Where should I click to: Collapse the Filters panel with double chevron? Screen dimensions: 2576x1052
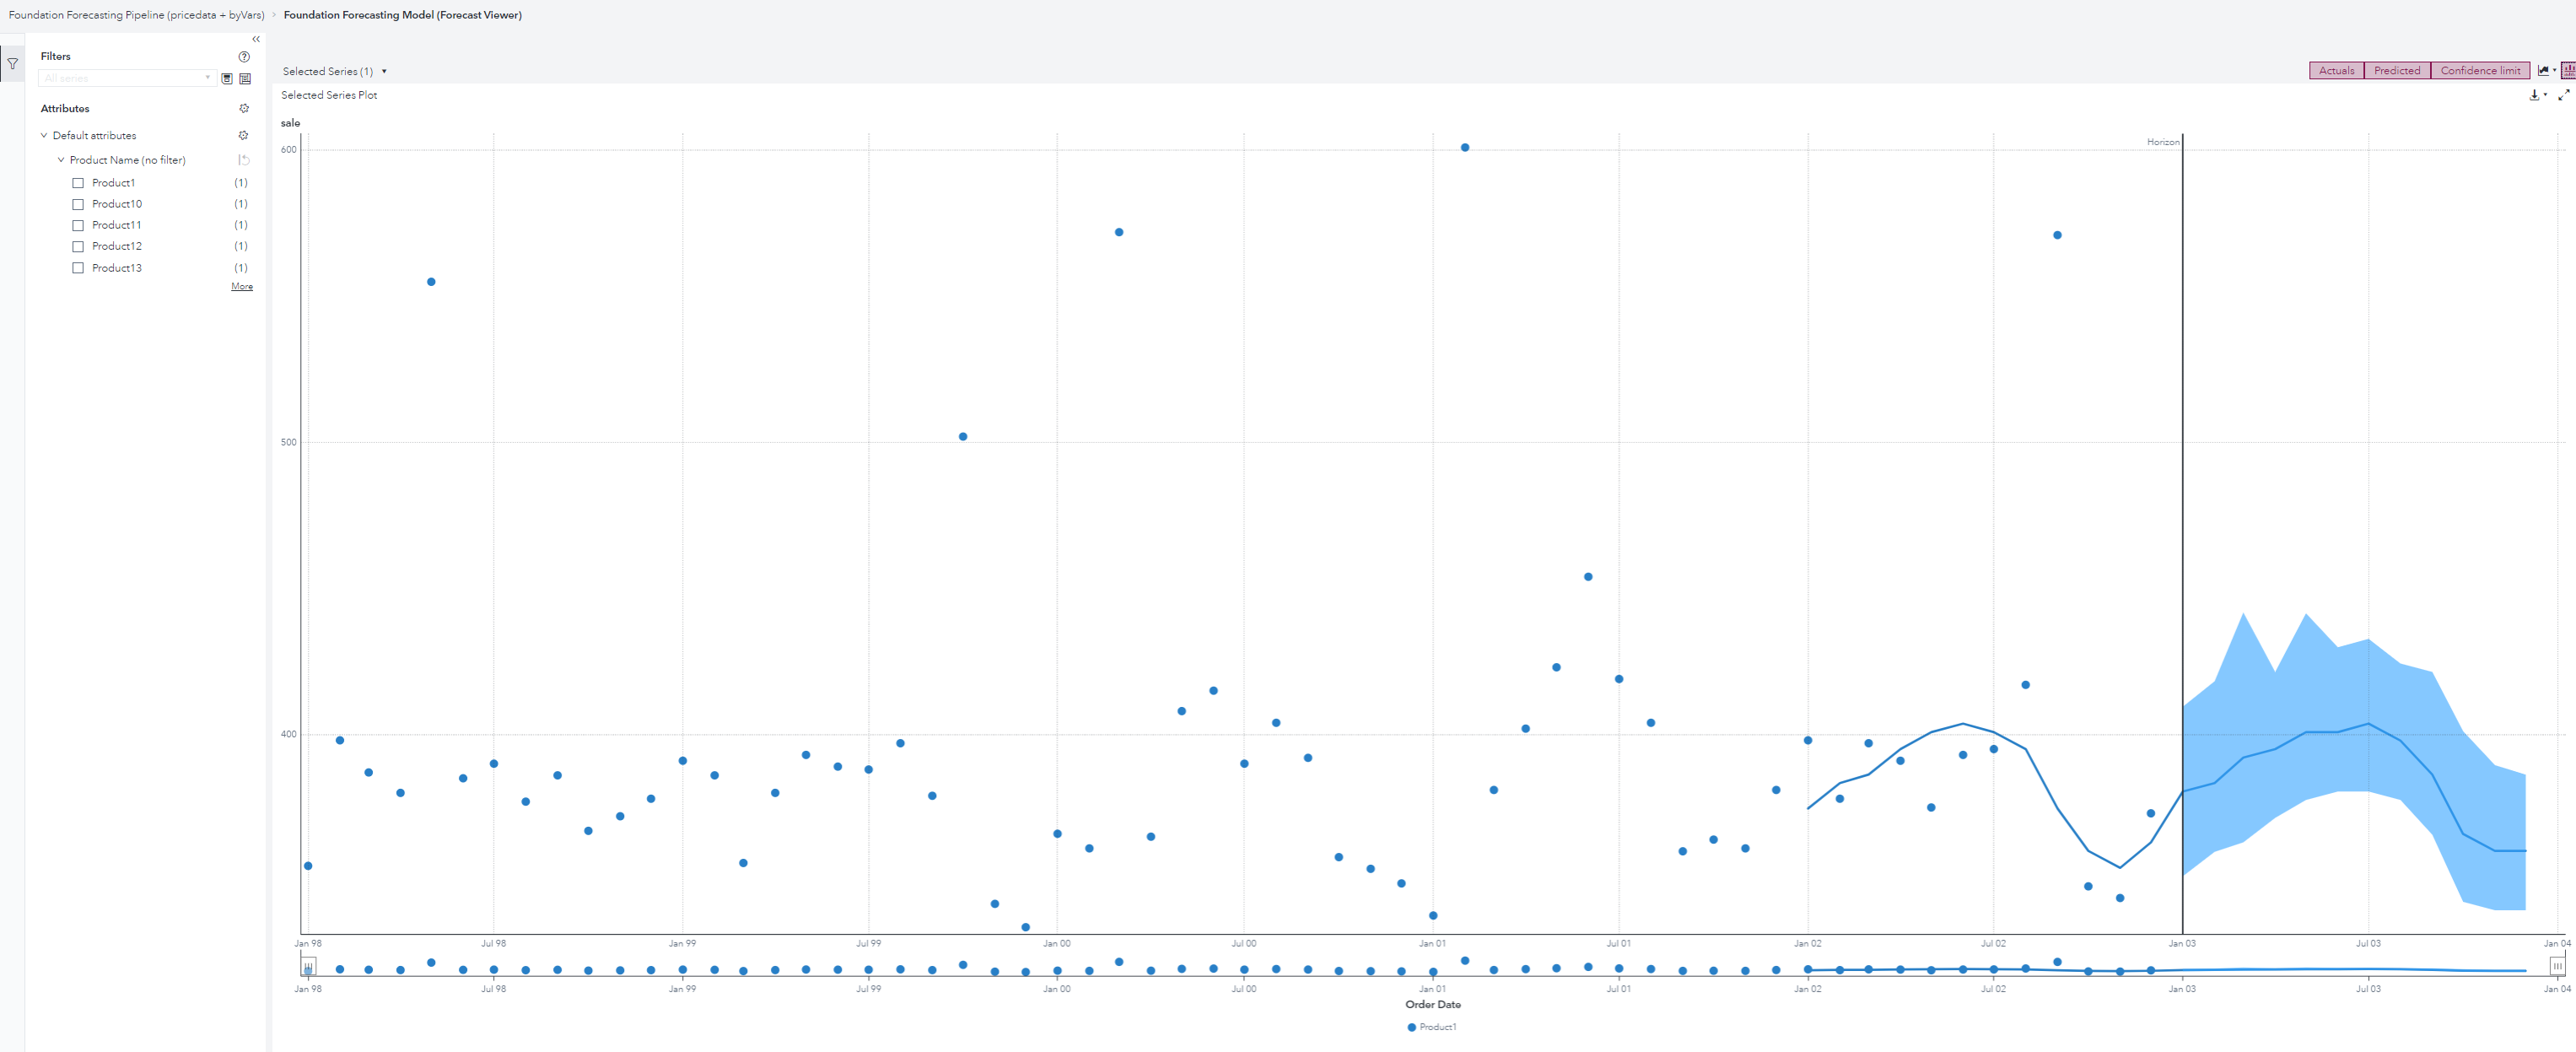[256, 39]
